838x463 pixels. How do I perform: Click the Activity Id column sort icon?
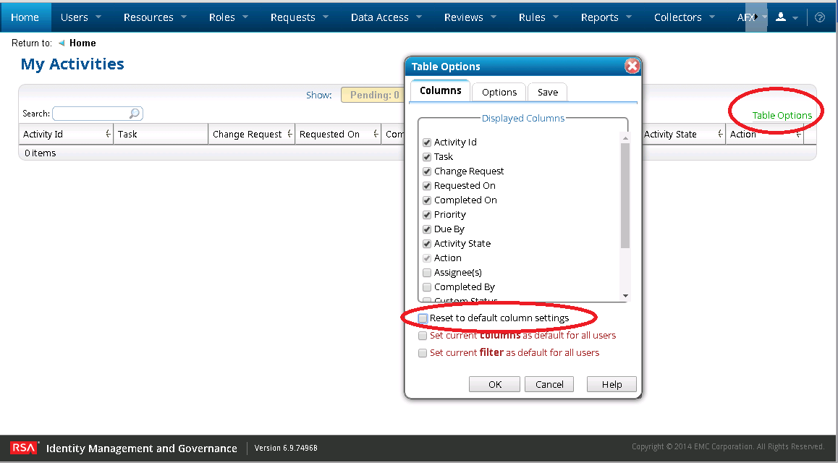coord(108,135)
